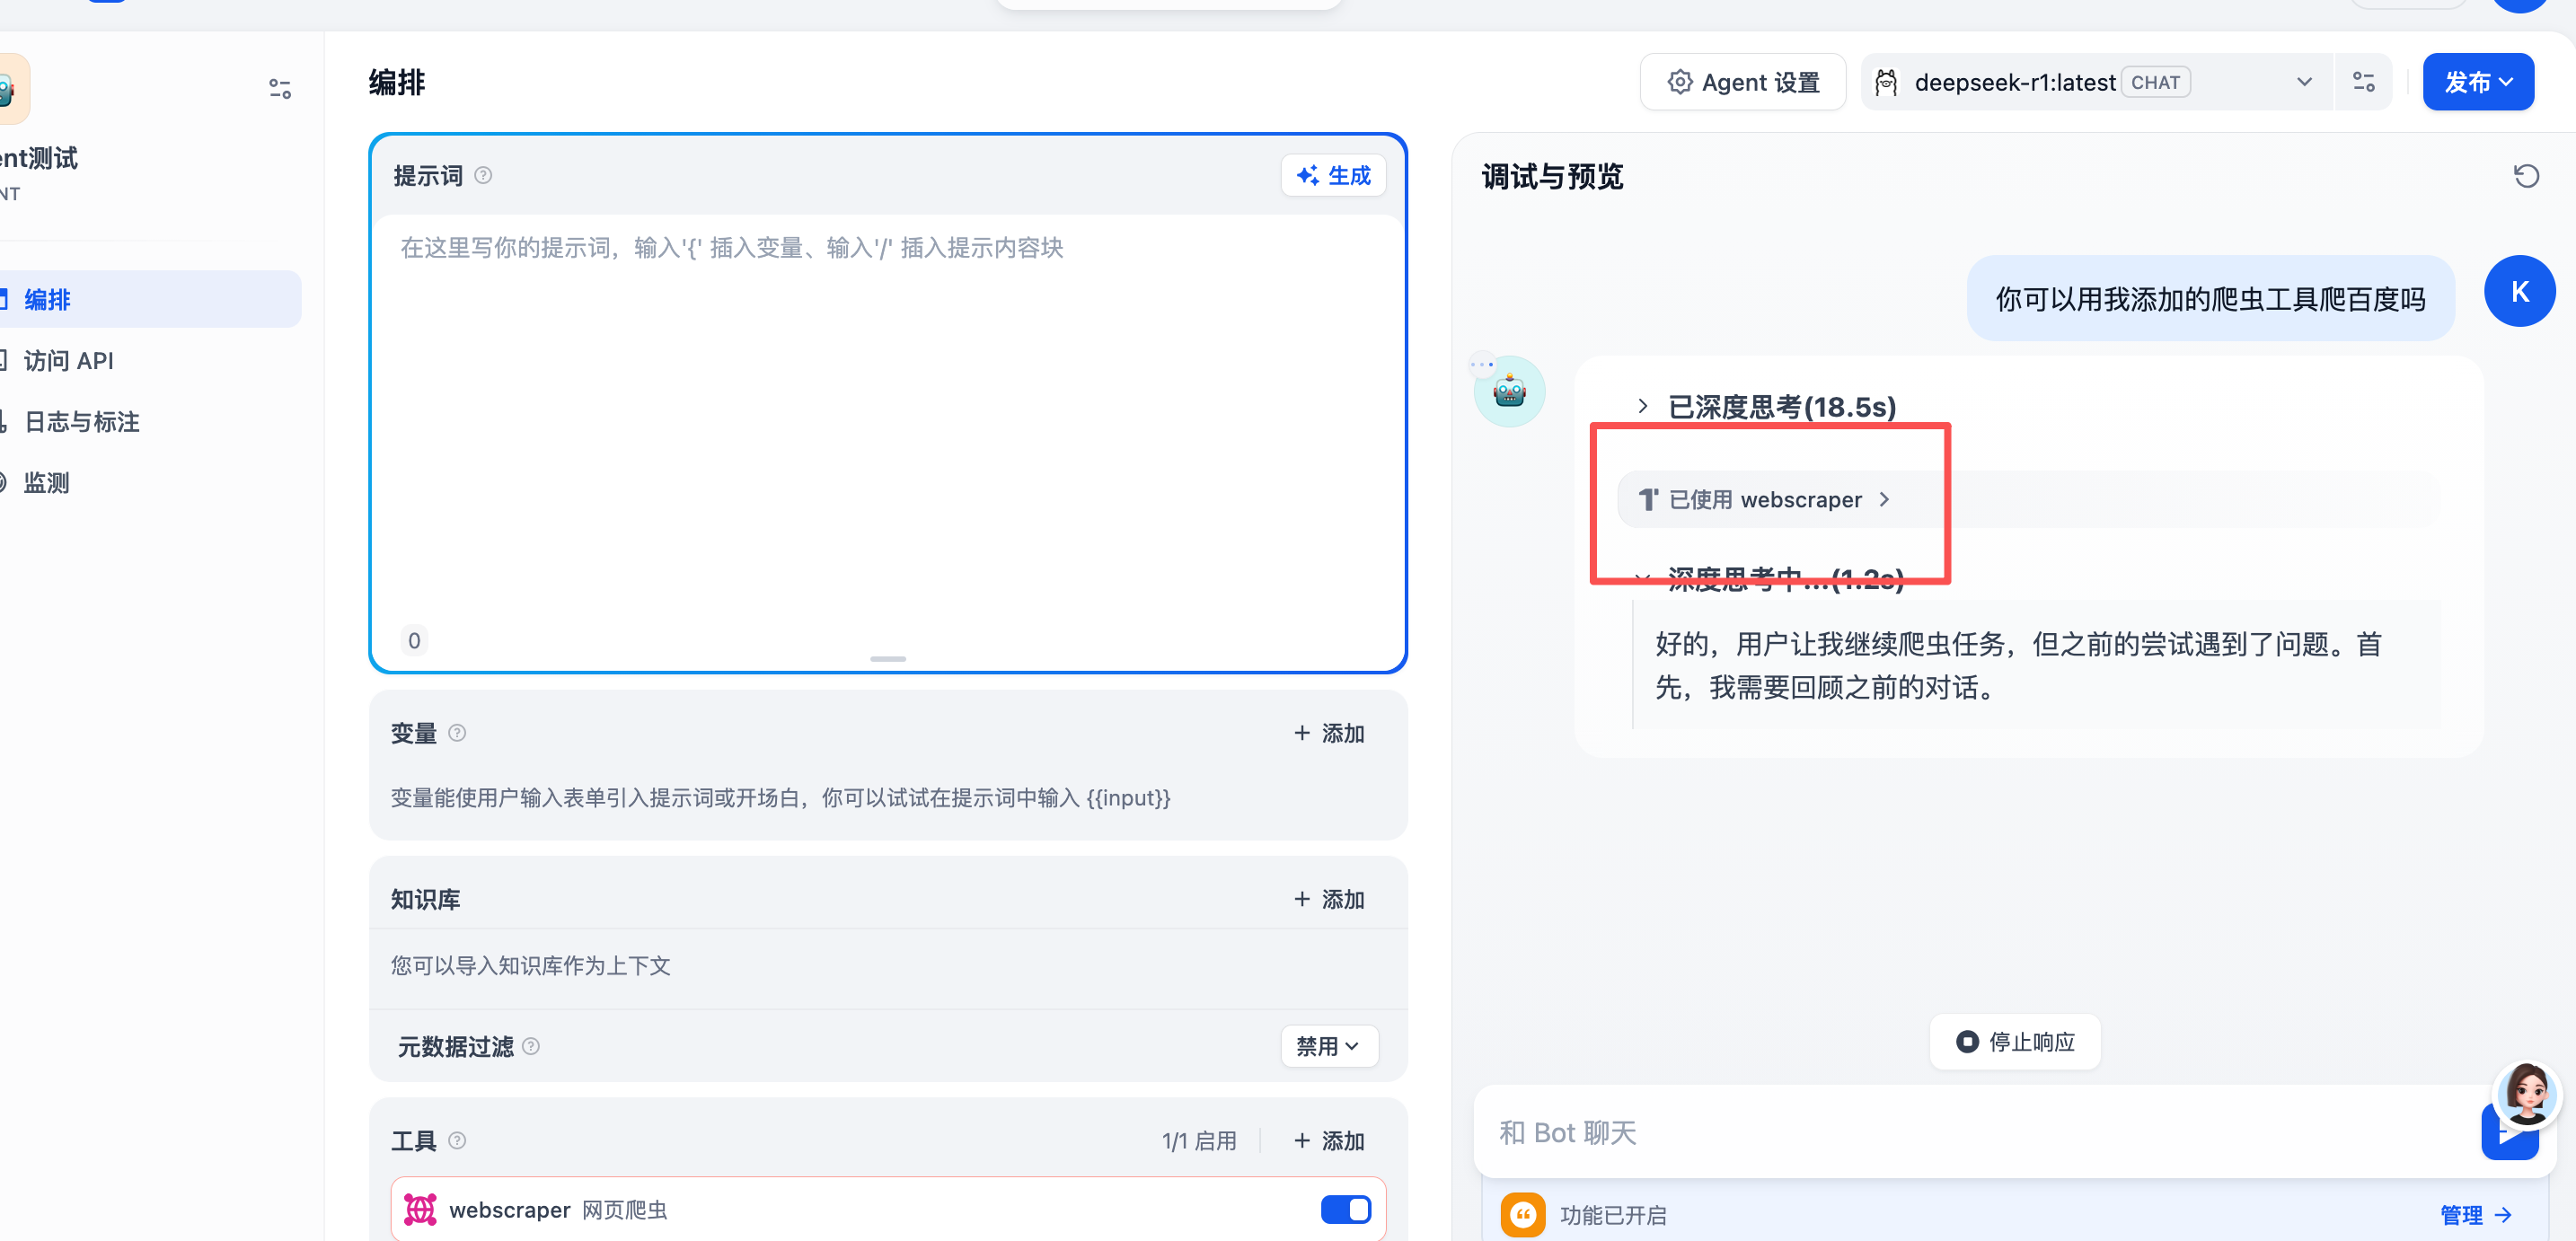Expand the 已使用 webscraper tool call
The height and width of the screenshot is (1241, 2576).
tap(1766, 499)
